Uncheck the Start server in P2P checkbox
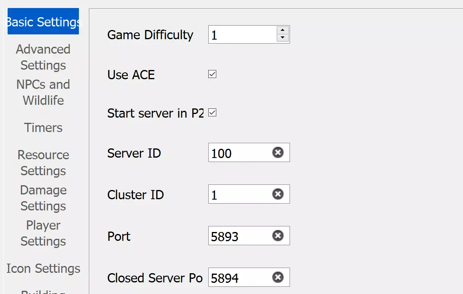Screen dimensions: 463x294 [x=212, y=113]
